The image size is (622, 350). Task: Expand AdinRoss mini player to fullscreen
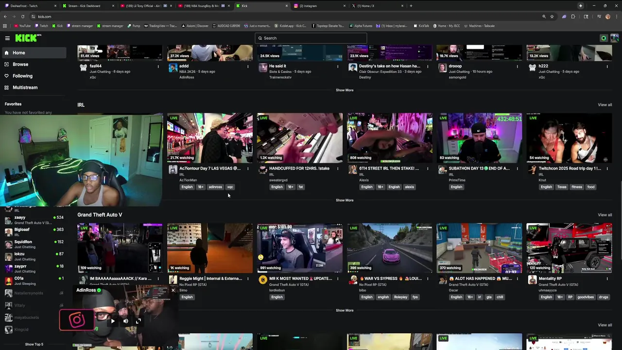click(x=138, y=321)
